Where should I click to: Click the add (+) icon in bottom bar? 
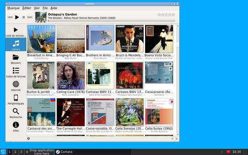coord(172,139)
